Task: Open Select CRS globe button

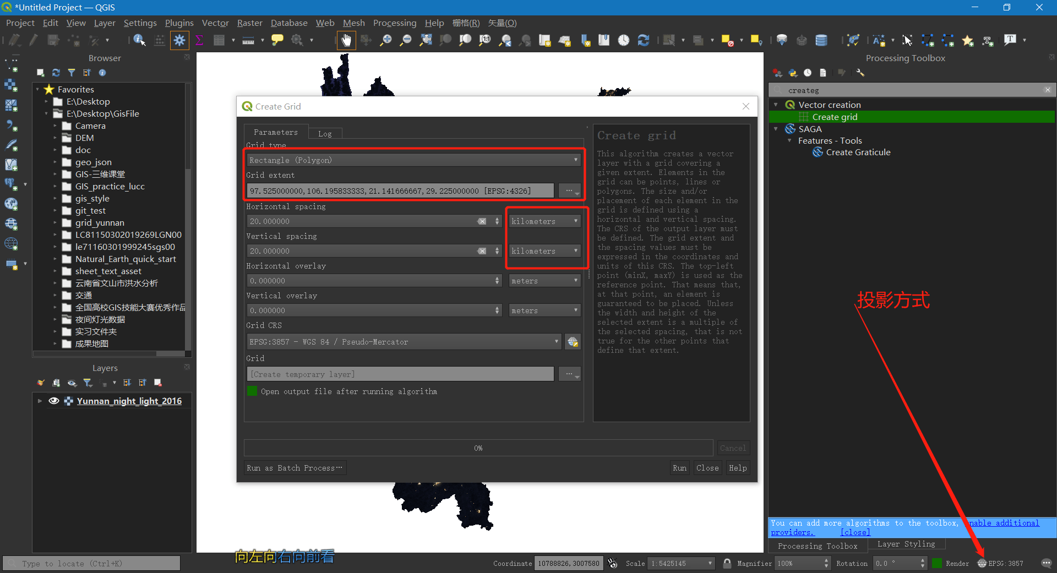Action: 573,342
